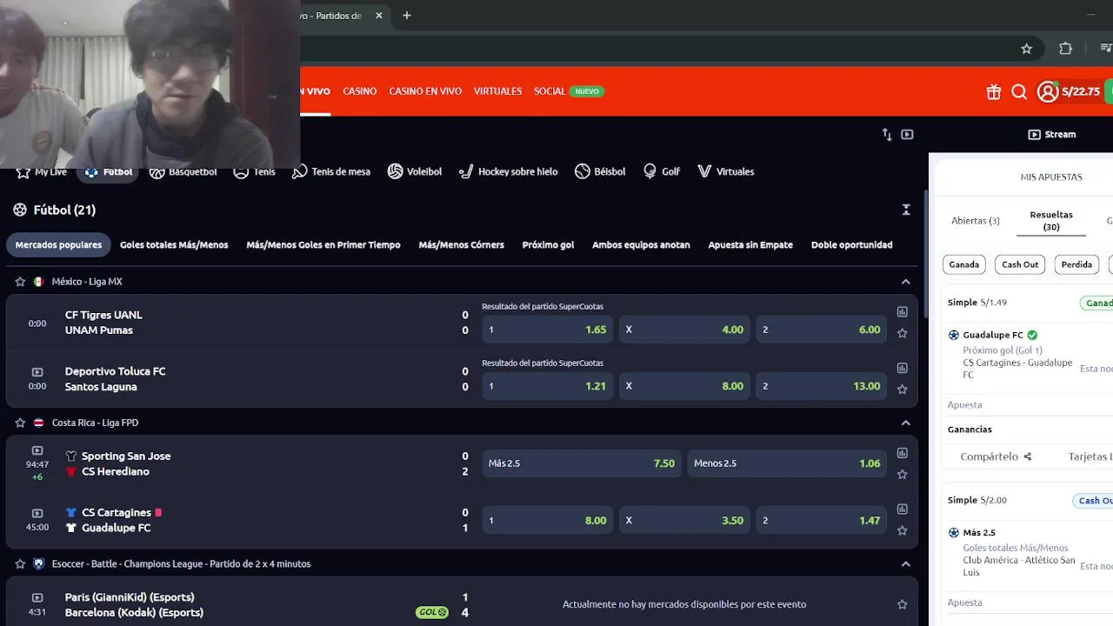The width and height of the screenshot is (1113, 626).
Task: Collapse all Fútbol sections icon
Action: click(906, 210)
